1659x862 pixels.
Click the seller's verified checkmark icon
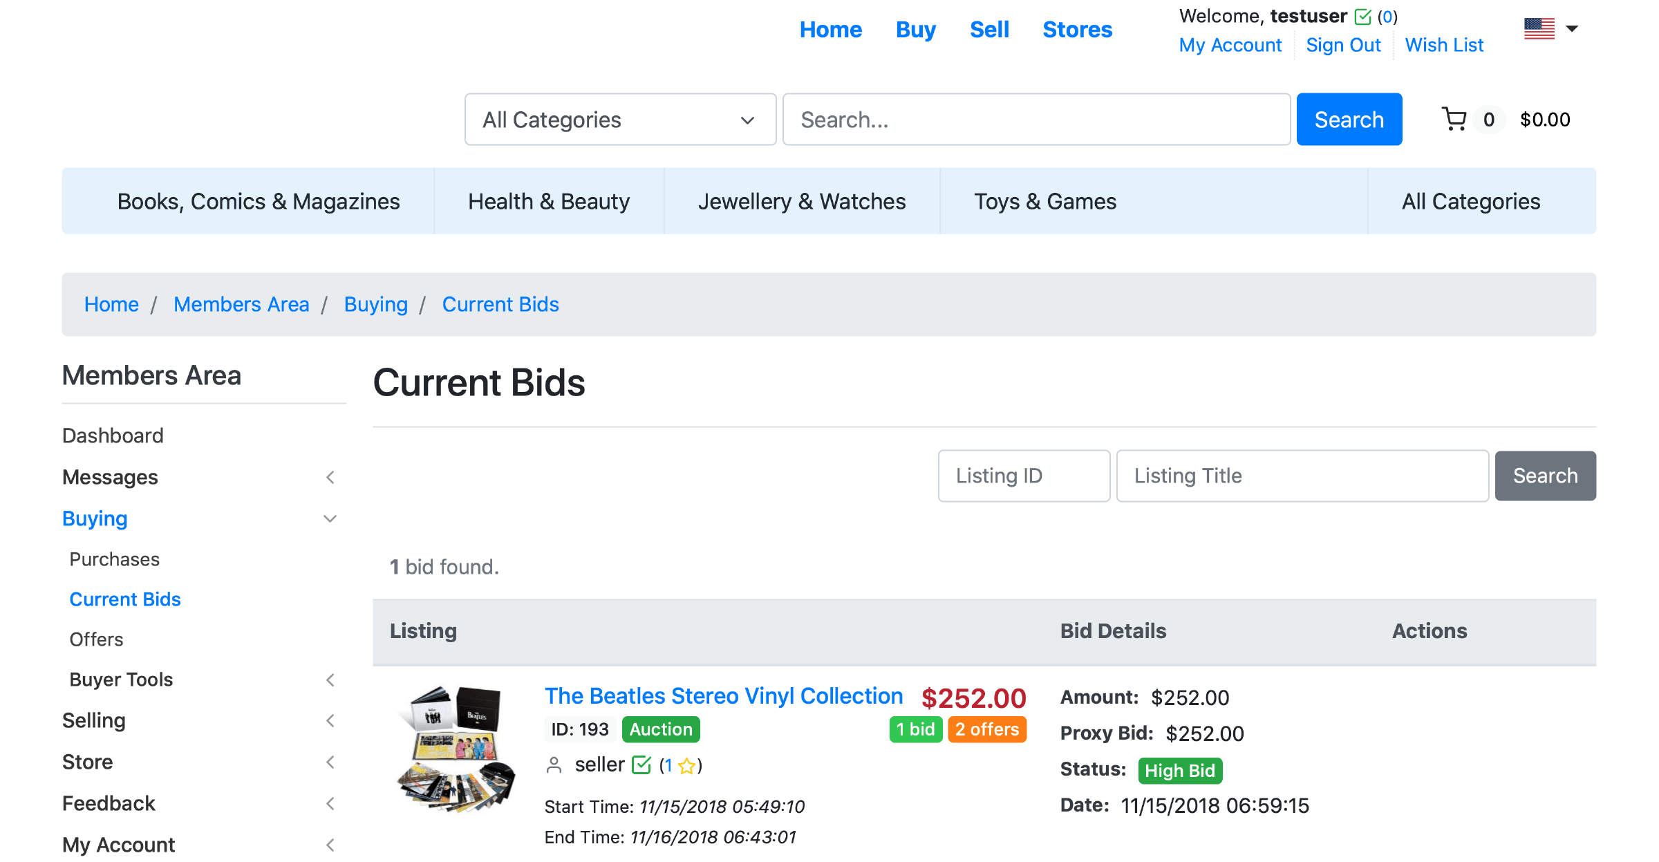coord(641,765)
